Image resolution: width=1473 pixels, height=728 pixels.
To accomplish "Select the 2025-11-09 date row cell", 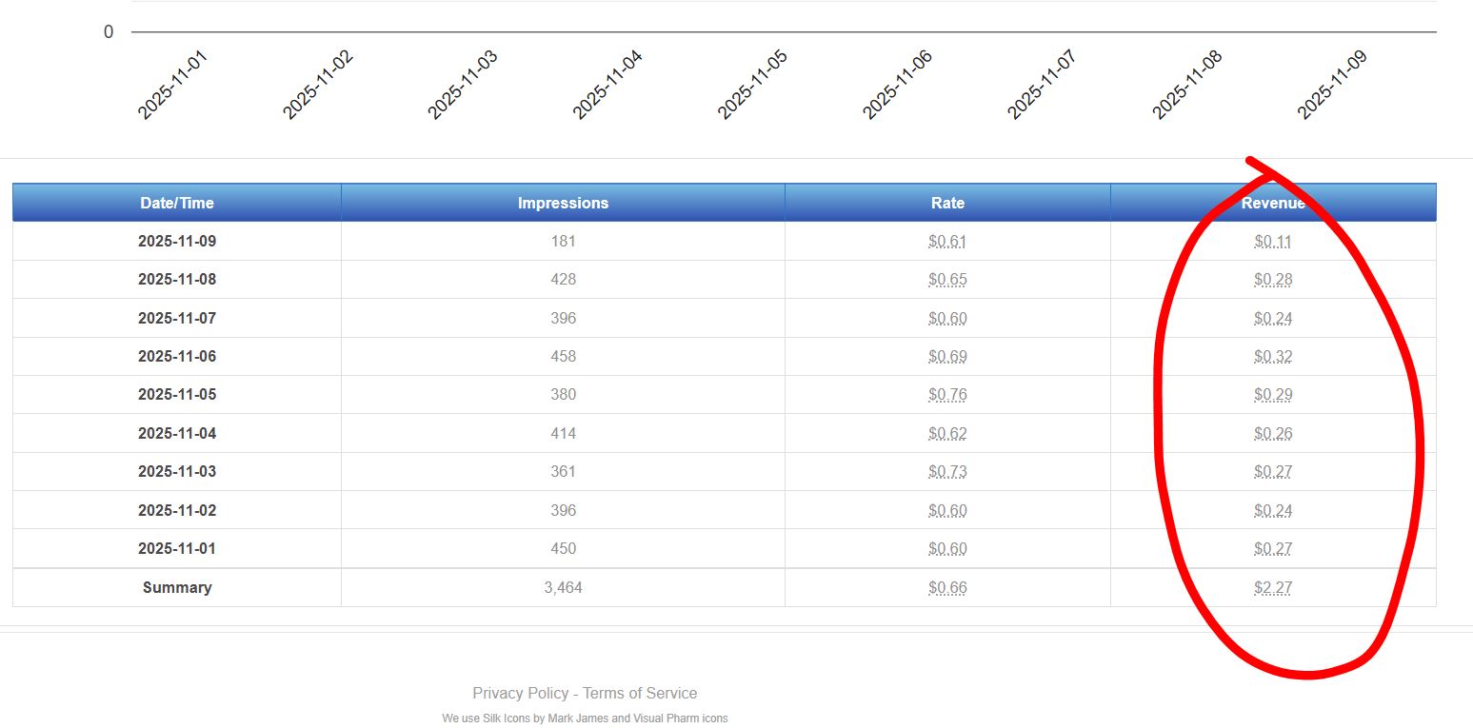I will 177,242.
